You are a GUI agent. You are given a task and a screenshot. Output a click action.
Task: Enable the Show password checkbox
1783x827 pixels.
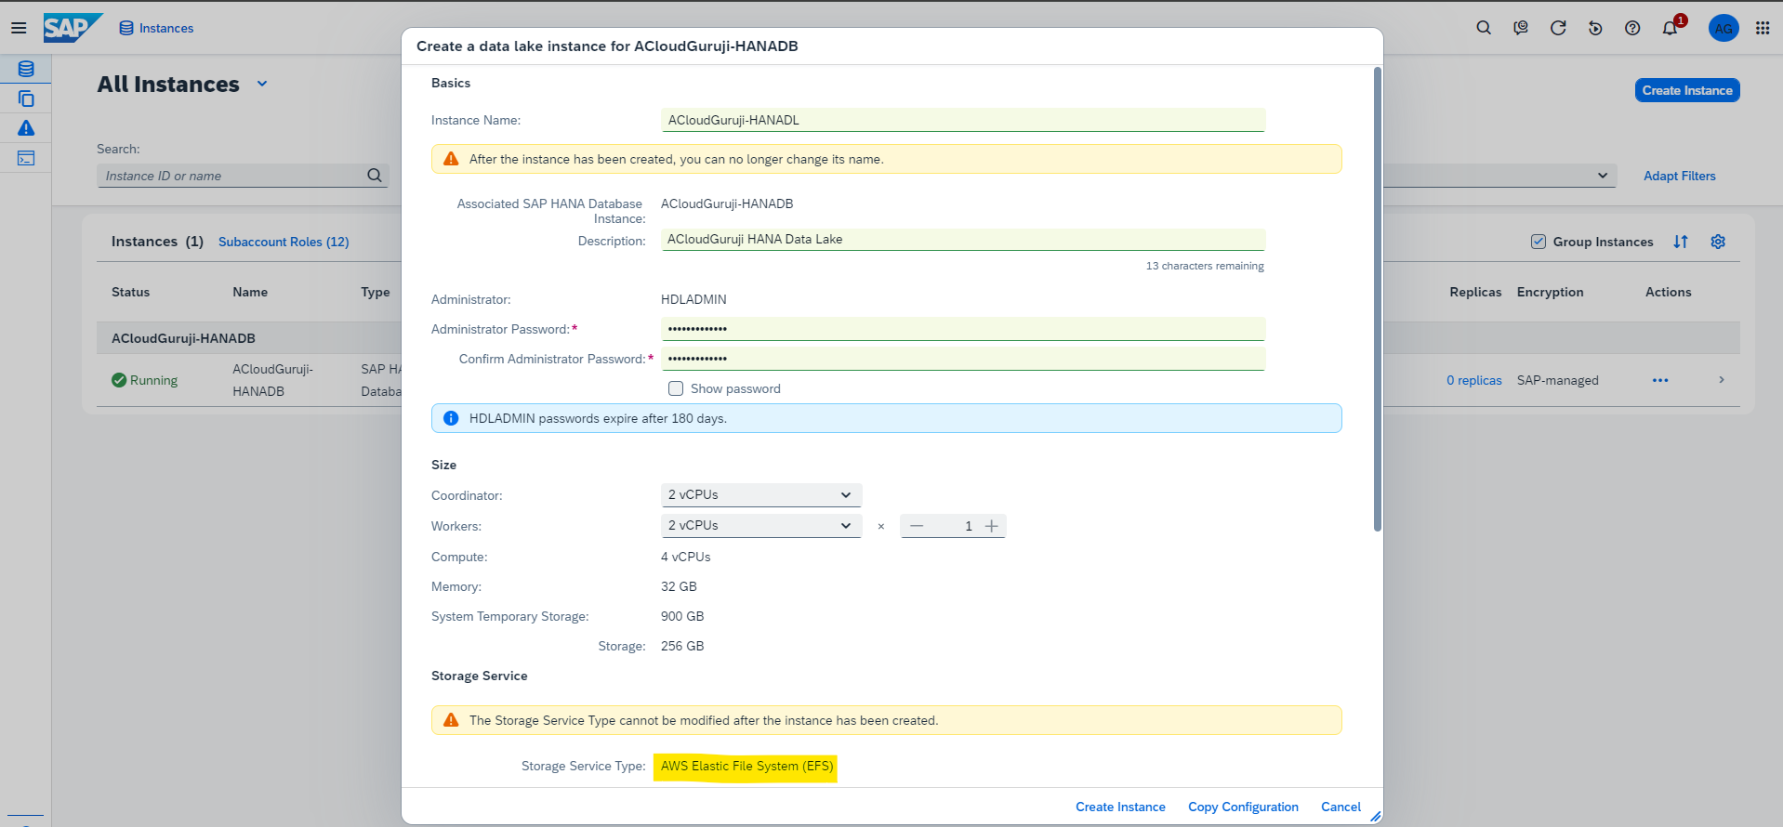tap(676, 388)
